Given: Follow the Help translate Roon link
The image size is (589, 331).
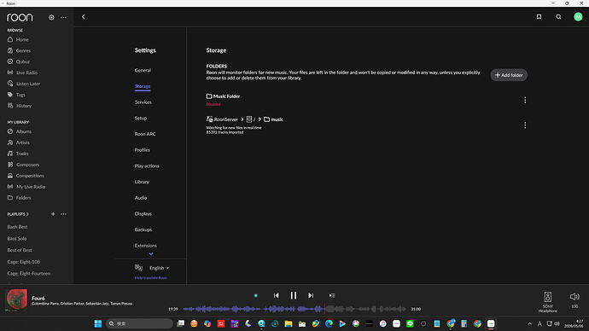Looking at the screenshot, I should [x=150, y=278].
